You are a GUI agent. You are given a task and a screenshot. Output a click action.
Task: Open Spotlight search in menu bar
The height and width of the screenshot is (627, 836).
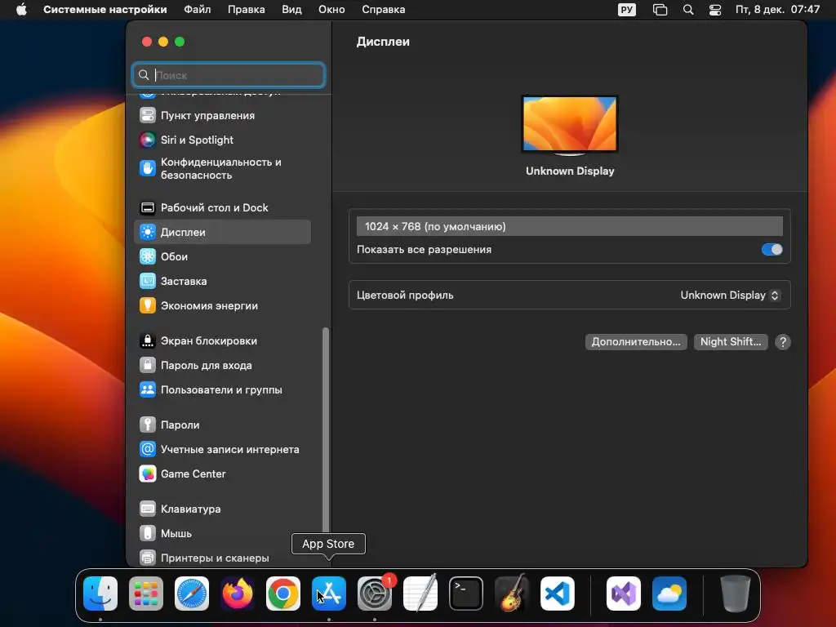[688, 10]
